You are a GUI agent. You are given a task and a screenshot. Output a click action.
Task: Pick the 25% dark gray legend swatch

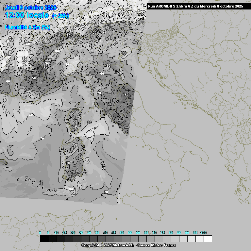pos(85,239)
